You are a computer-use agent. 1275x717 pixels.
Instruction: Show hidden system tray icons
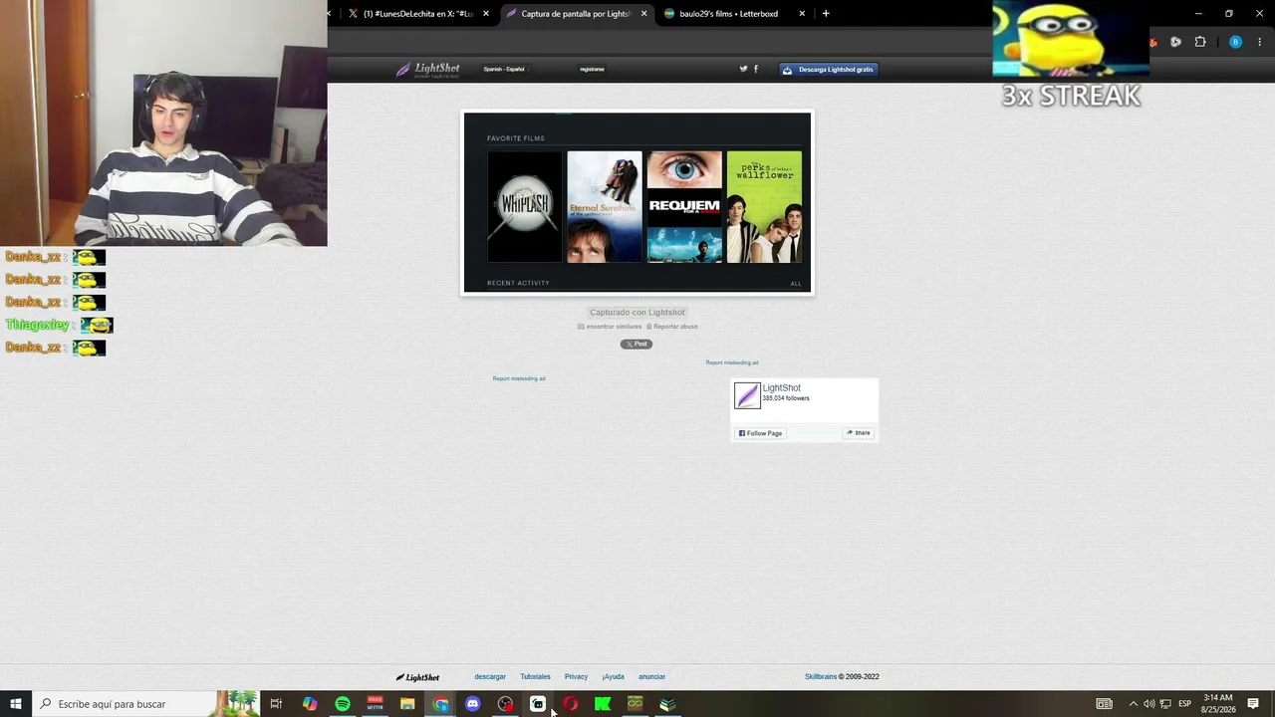point(1133,704)
